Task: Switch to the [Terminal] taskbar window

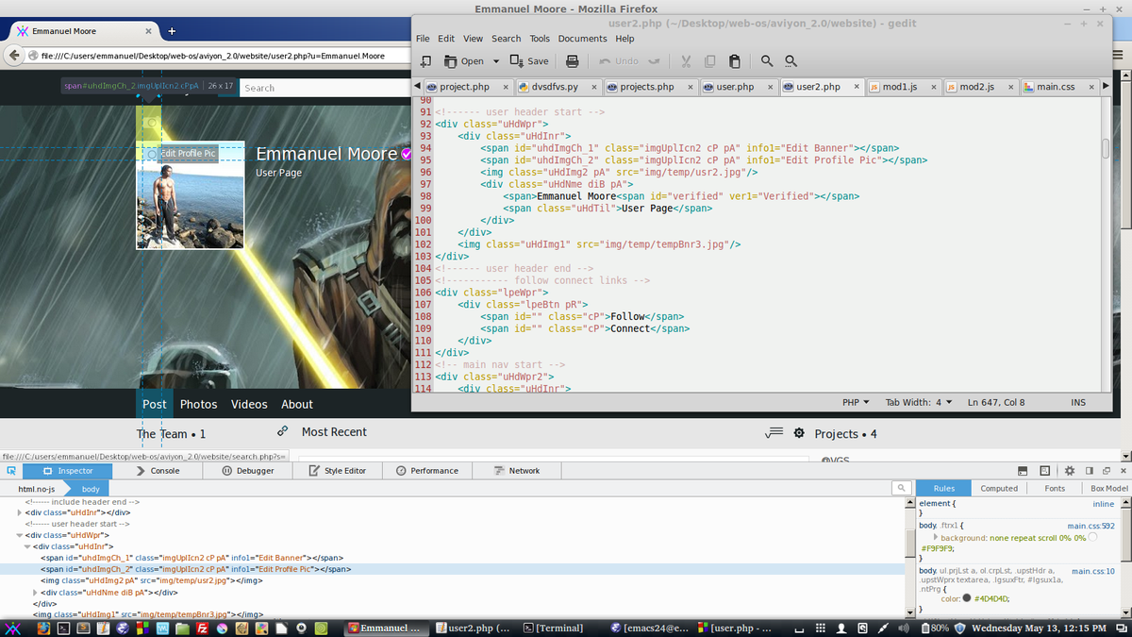Action: [x=558, y=629]
